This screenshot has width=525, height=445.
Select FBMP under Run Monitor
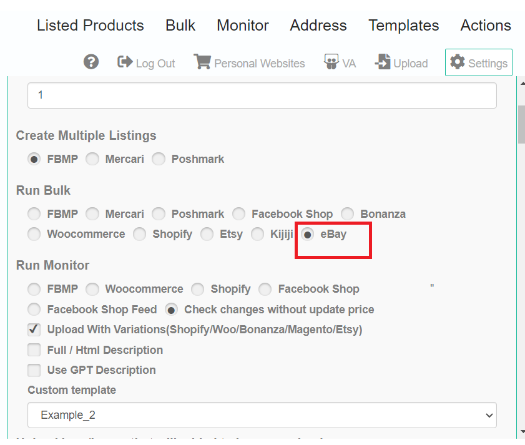[x=34, y=289]
